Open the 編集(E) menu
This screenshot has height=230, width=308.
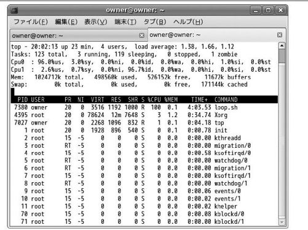point(66,21)
